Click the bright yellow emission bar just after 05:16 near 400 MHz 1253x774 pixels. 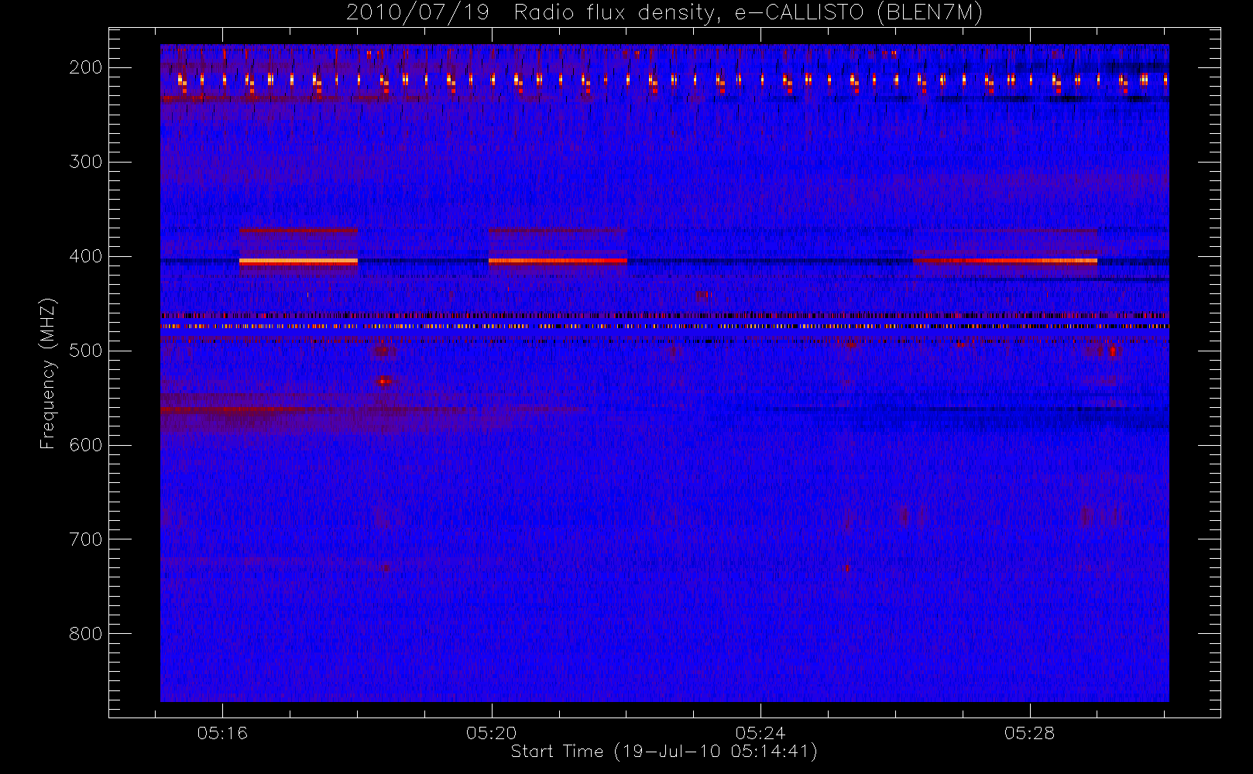298,262
